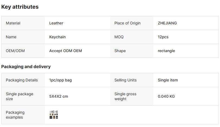Click the 12pcs MOQ value
220x127 pixels.
coord(163,37)
